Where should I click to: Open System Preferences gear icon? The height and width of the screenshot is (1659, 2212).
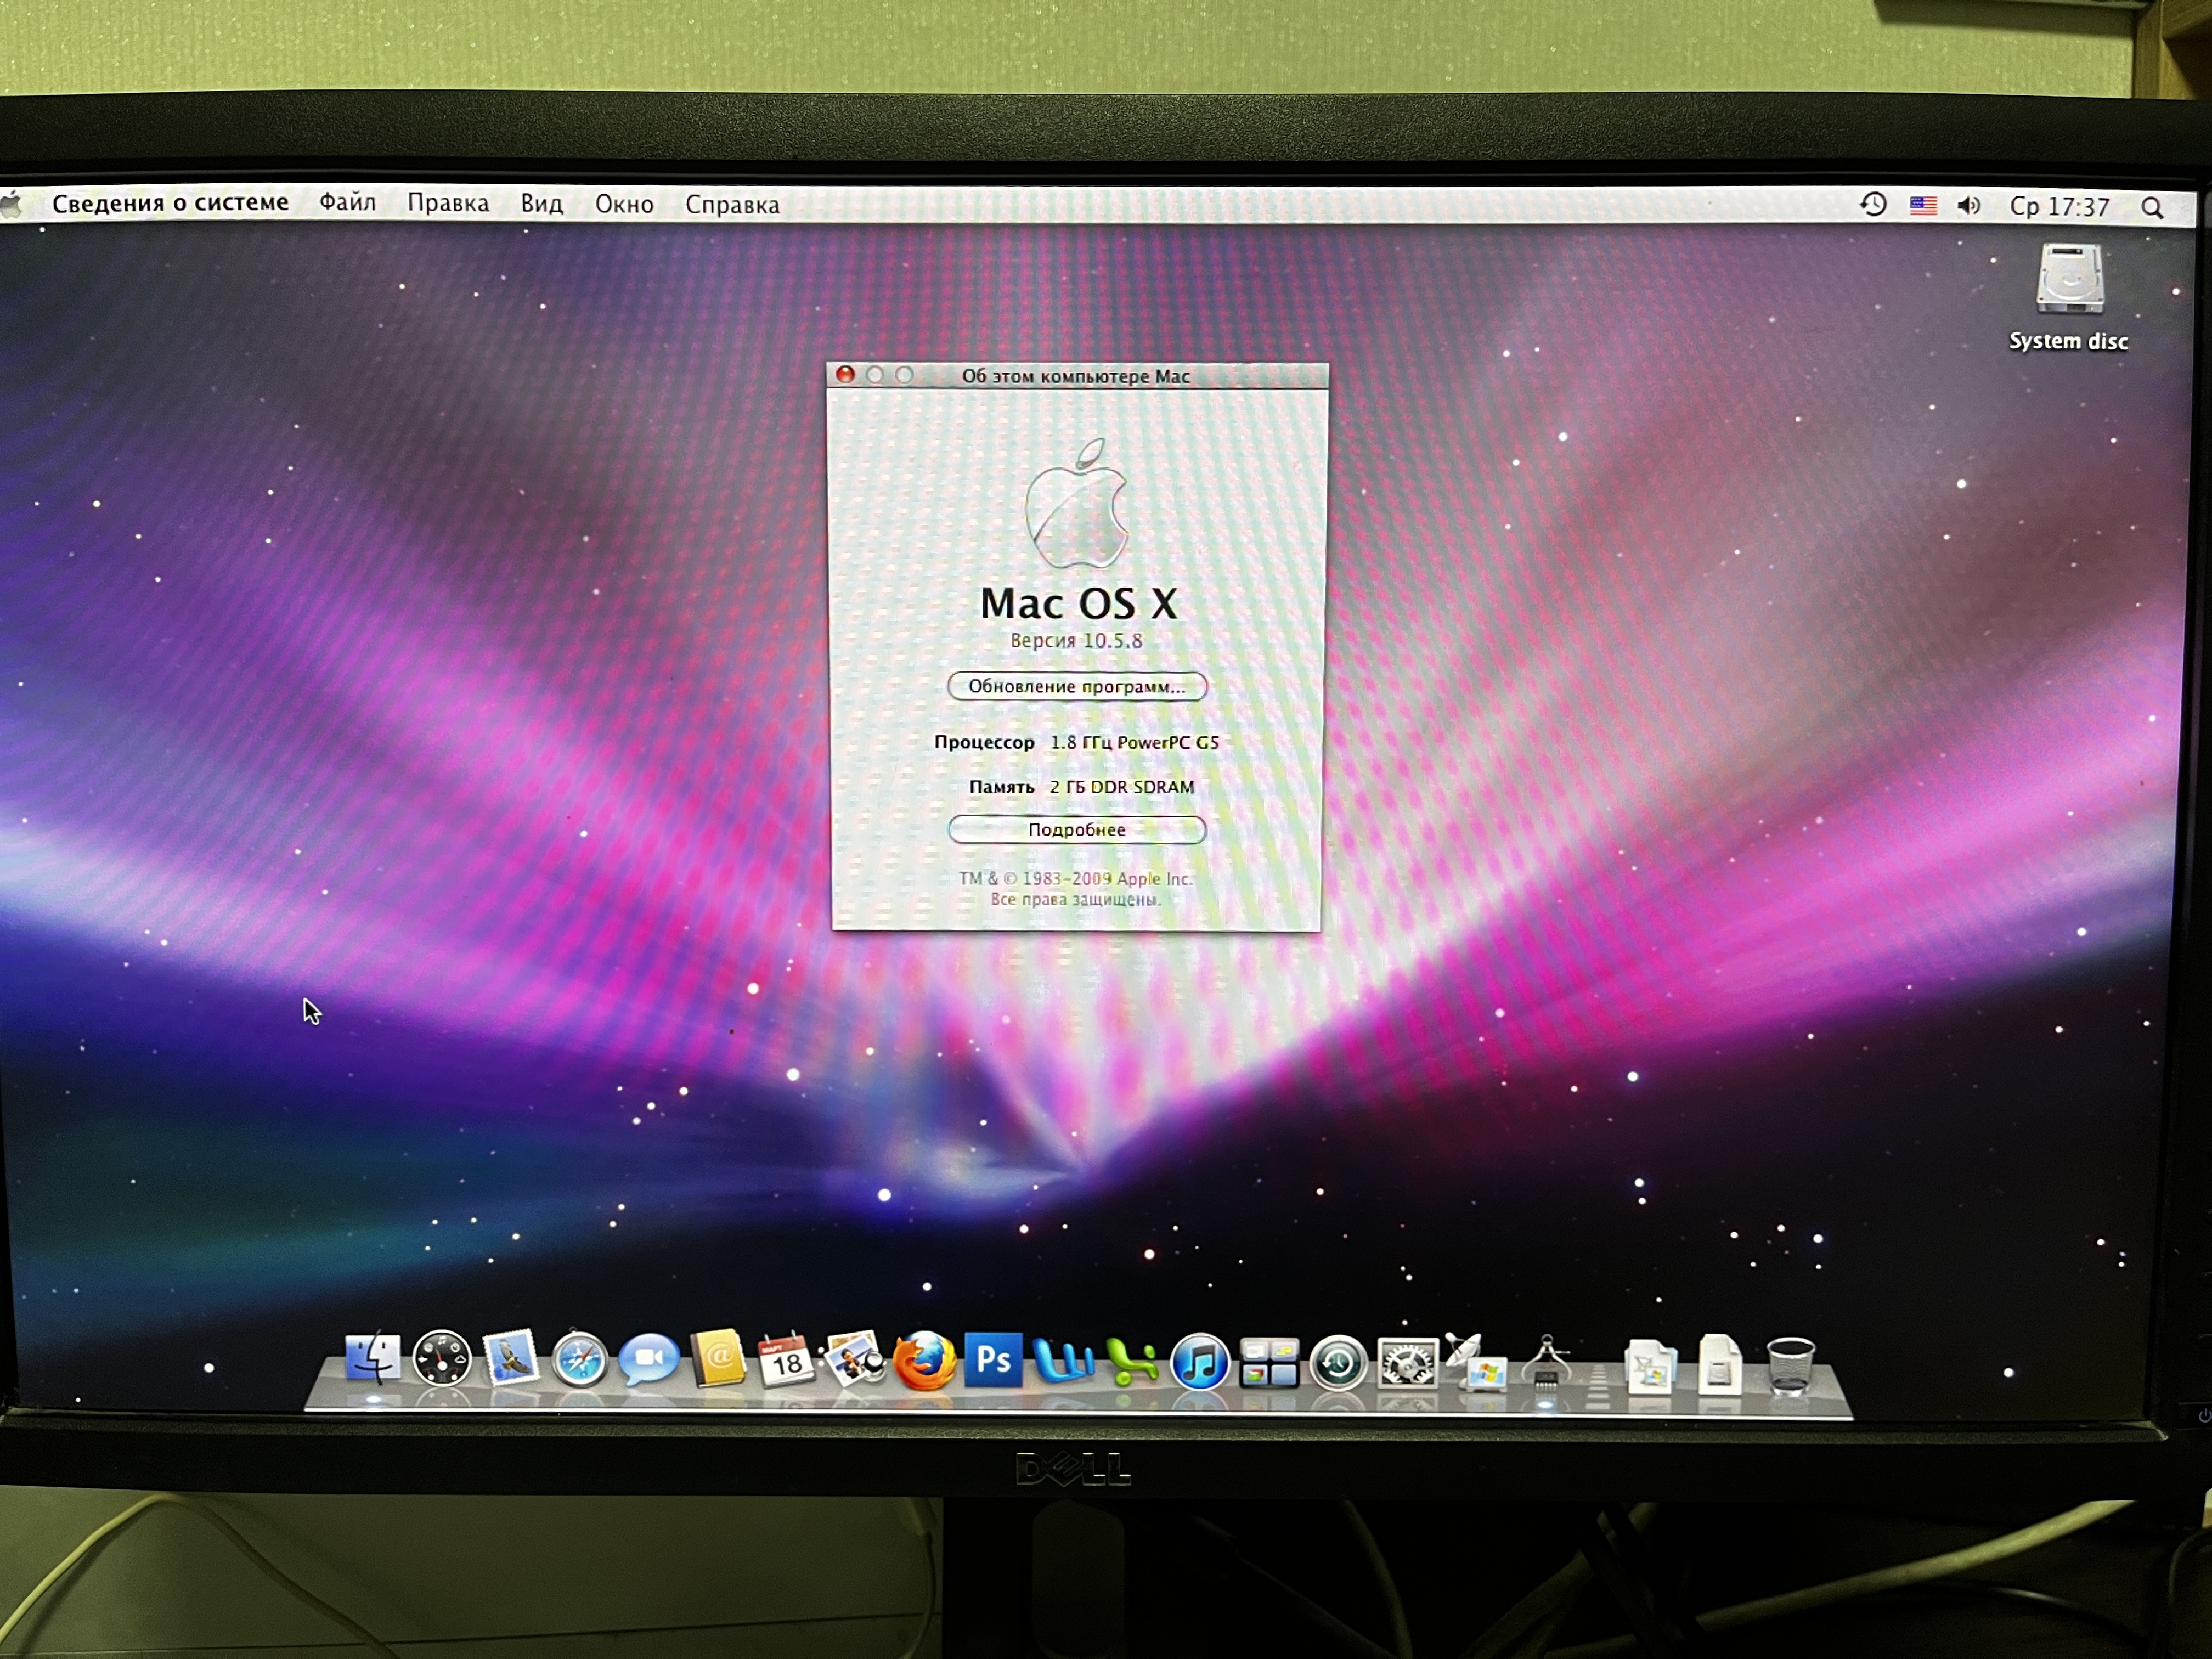[x=1407, y=1363]
